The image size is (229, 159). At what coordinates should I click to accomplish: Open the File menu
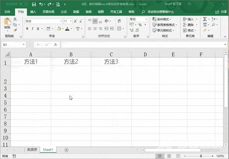[x=7, y=12]
